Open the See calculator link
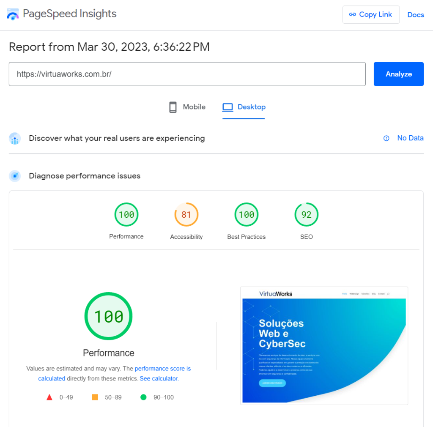This screenshot has width=433, height=427. (159, 378)
